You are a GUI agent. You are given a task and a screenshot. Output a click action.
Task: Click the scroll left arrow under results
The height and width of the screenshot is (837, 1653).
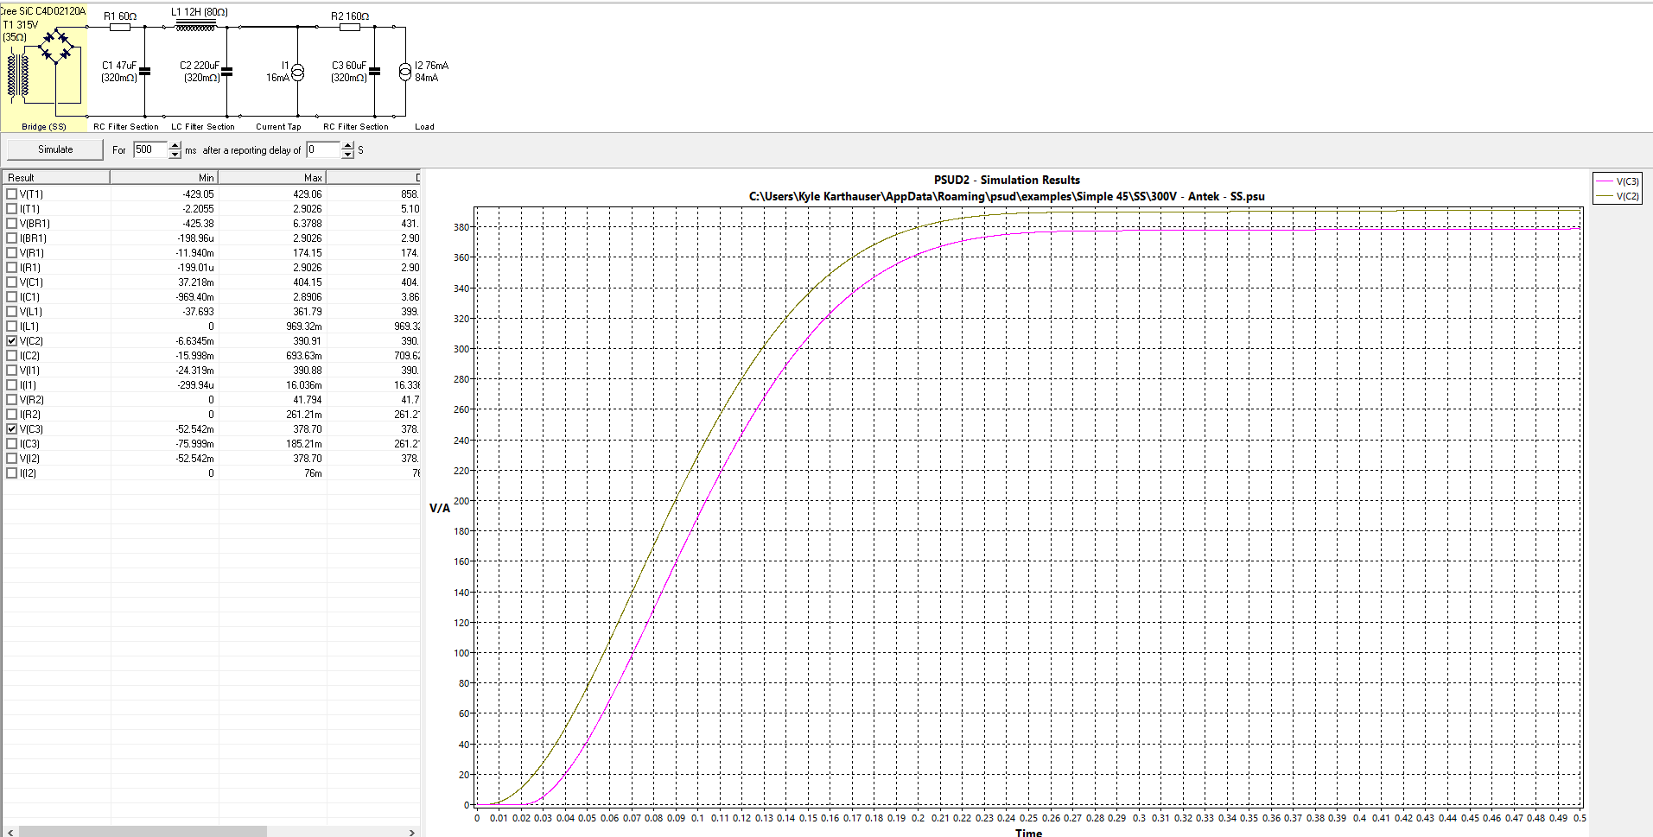[x=10, y=832]
